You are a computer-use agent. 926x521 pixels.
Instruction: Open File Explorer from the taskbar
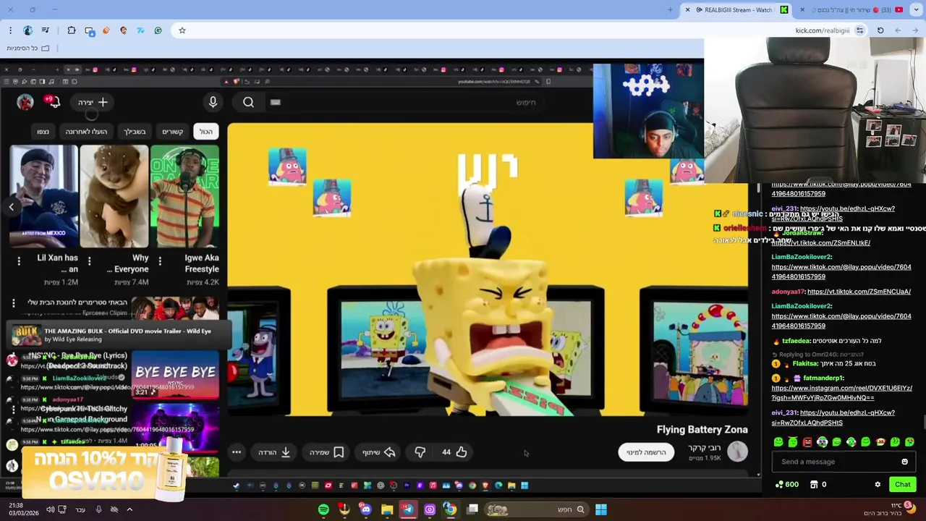click(x=387, y=509)
